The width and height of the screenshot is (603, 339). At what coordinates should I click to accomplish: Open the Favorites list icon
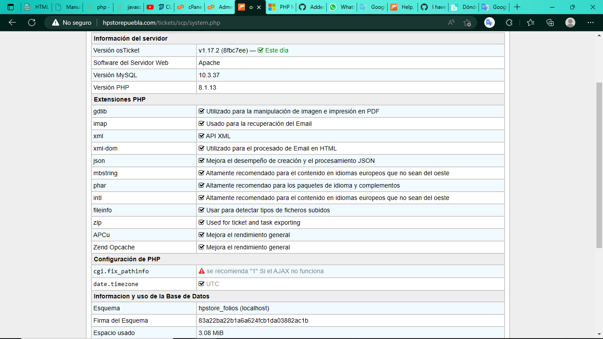(x=531, y=23)
